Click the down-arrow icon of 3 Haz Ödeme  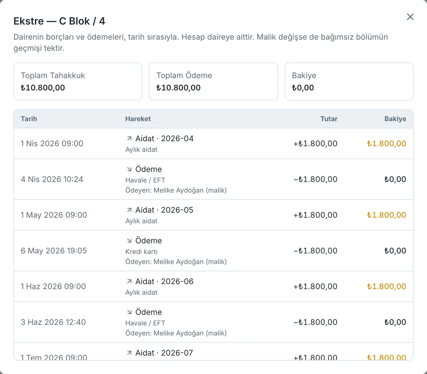[x=129, y=312]
